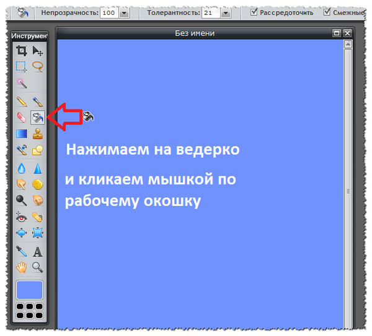Select the Pinch tool
The height and width of the screenshot is (336, 372).
click(37, 233)
